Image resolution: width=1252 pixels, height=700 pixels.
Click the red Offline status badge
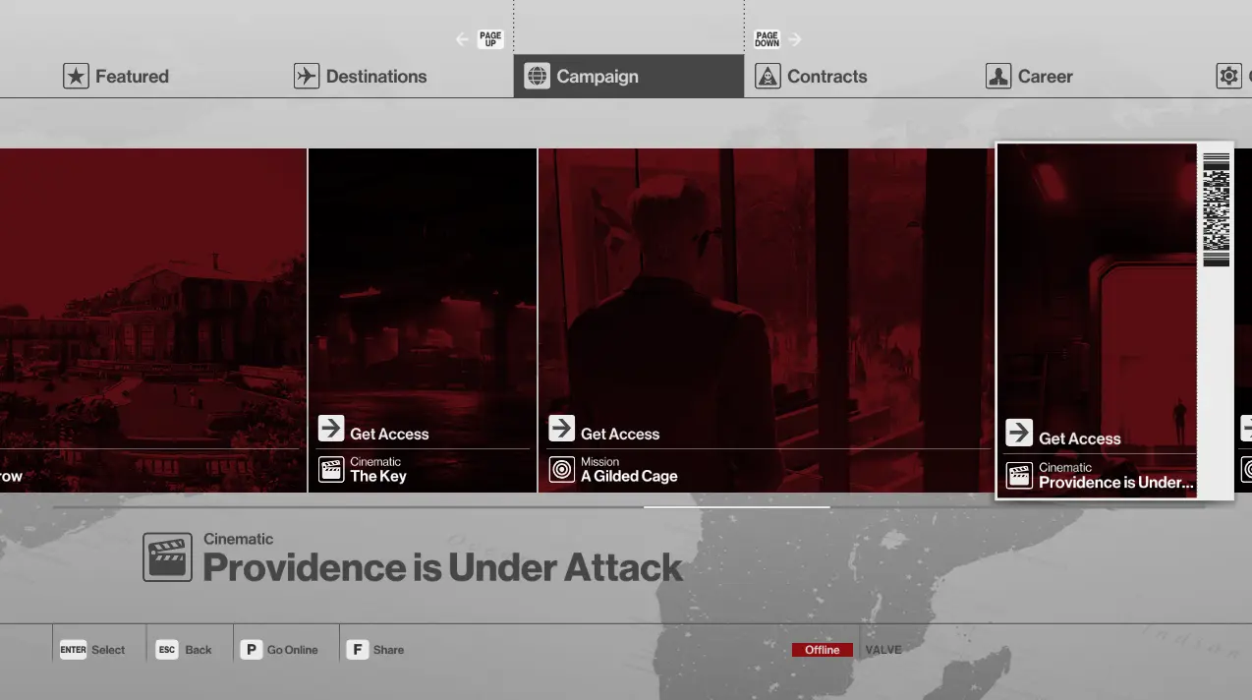823,650
